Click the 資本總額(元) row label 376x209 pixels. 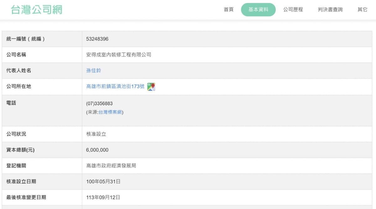[20, 150]
